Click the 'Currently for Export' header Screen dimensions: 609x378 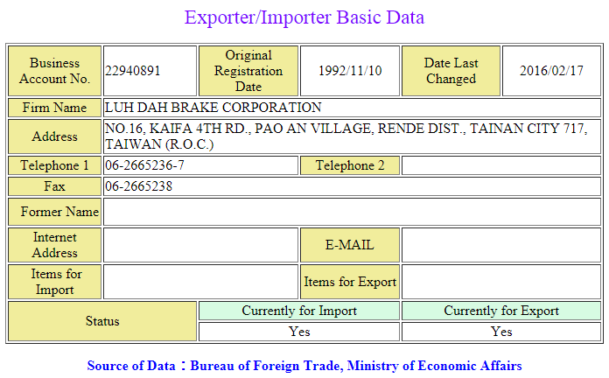(x=501, y=311)
